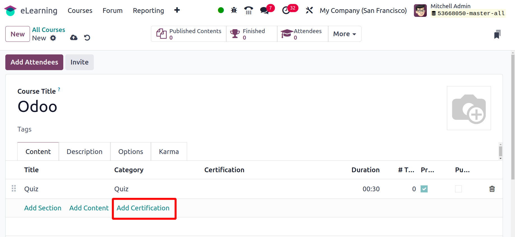
Task: Click the green online status dot
Action: coord(221,10)
